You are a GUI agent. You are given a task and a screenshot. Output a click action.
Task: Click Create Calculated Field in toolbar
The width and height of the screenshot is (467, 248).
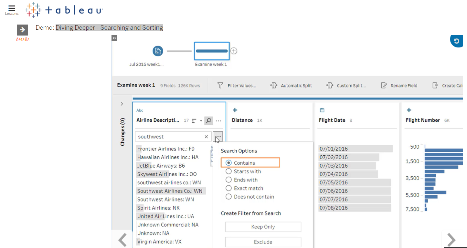click(x=448, y=86)
